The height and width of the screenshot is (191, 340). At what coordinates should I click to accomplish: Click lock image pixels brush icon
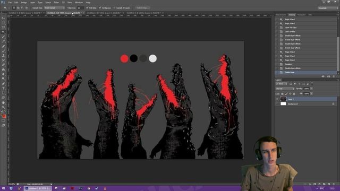[x=286, y=94]
